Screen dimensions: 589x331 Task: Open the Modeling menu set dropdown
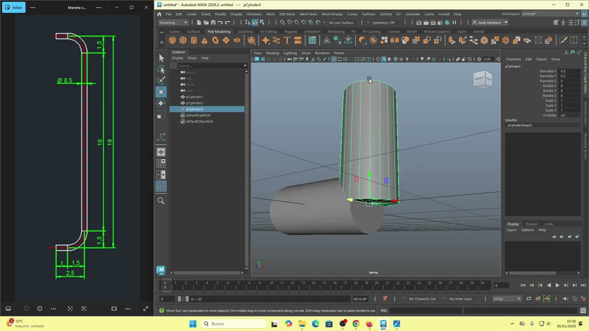tap(173, 23)
